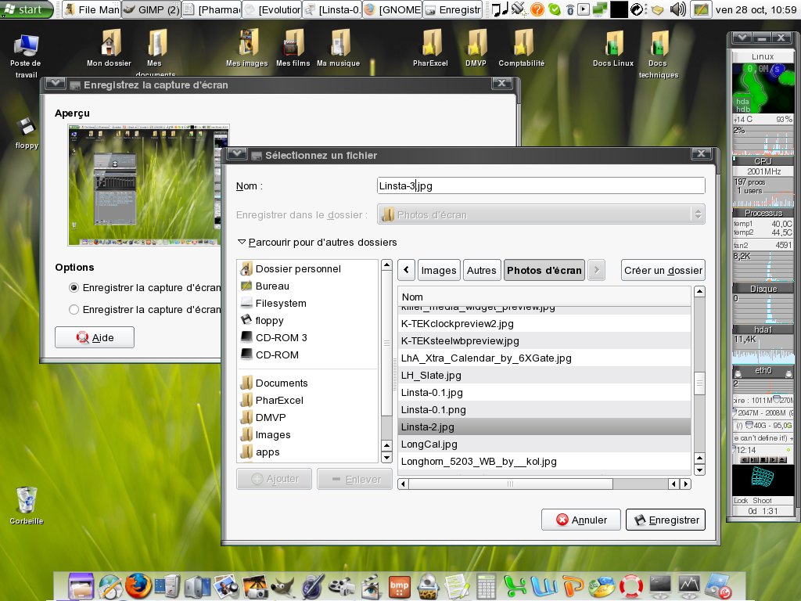Screen dimensions: 801x601
Task: Launch the orange P presentation dock icon
Action: pyautogui.click(x=573, y=587)
